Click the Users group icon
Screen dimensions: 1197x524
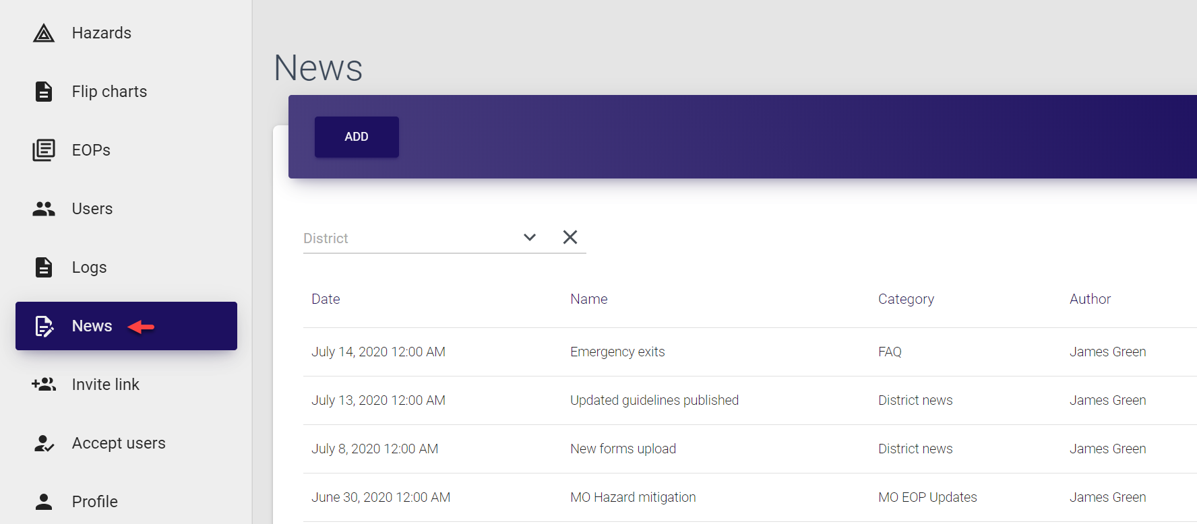(x=44, y=209)
